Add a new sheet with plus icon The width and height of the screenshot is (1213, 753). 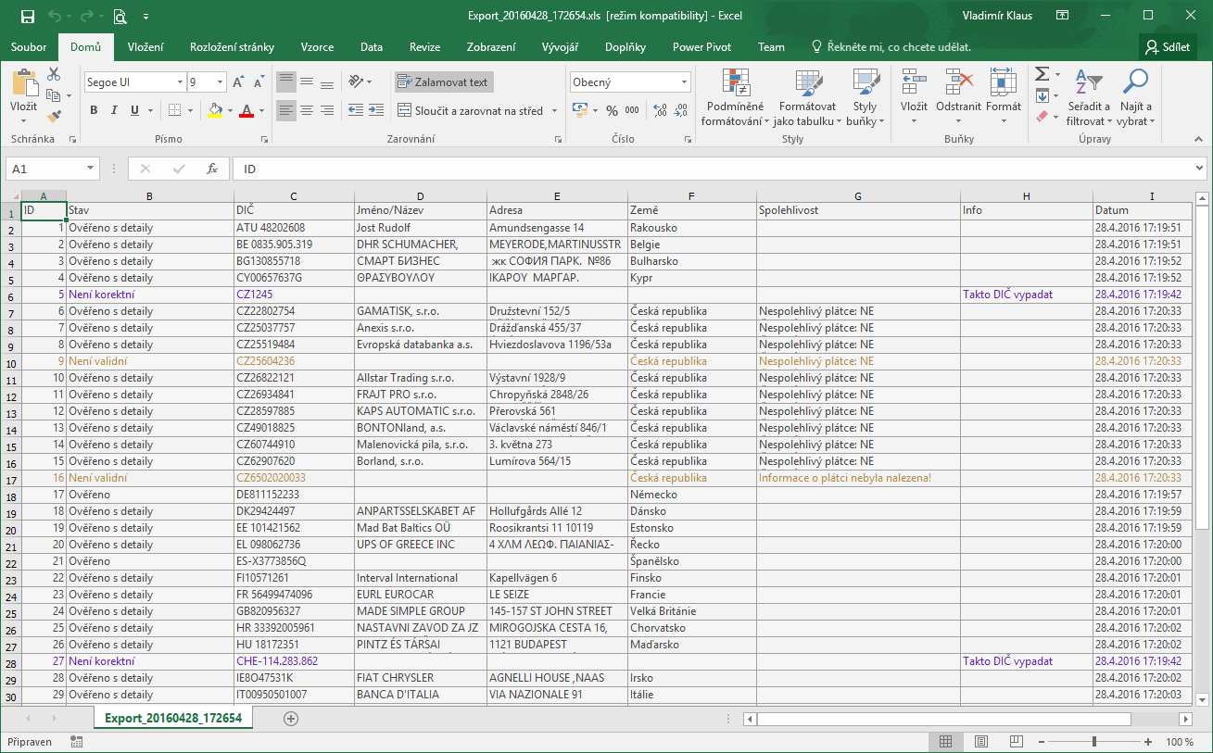pyautogui.click(x=291, y=719)
